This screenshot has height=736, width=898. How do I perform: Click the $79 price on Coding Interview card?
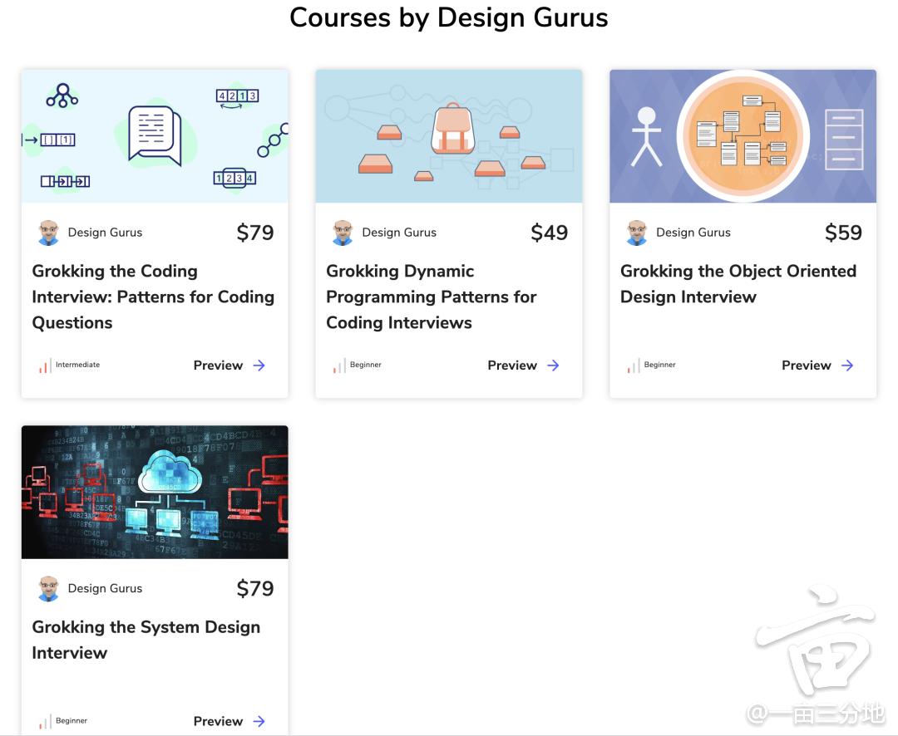tap(255, 233)
